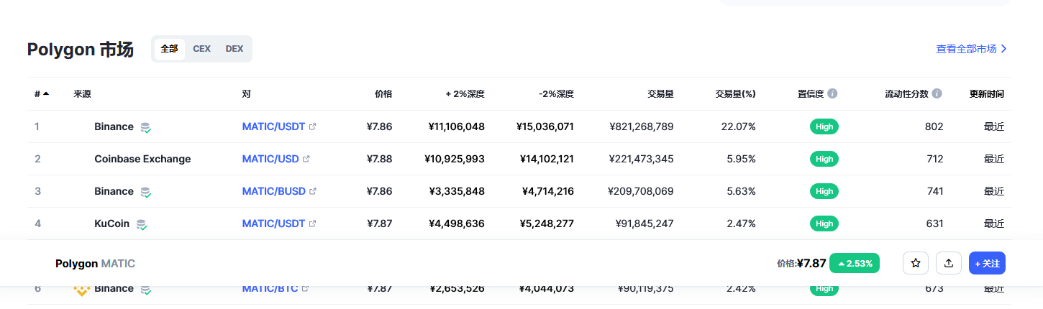The image size is (1043, 309).
Task: Switch to the CEX tab
Action: point(201,49)
